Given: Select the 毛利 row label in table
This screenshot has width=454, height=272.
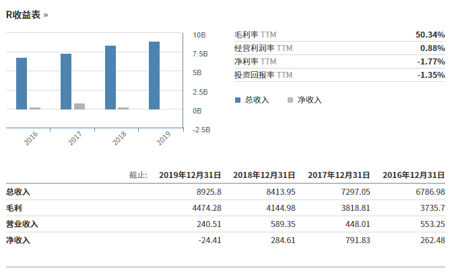Looking at the screenshot, I should tap(14, 208).
